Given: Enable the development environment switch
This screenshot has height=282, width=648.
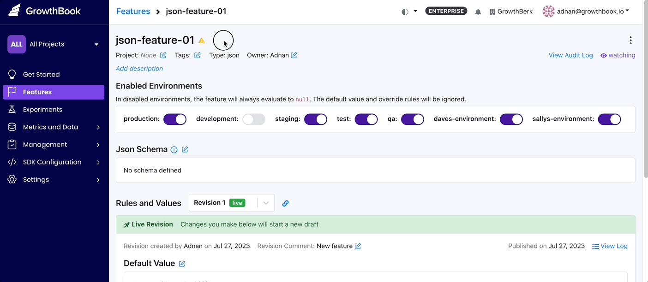Looking at the screenshot, I should (x=254, y=119).
